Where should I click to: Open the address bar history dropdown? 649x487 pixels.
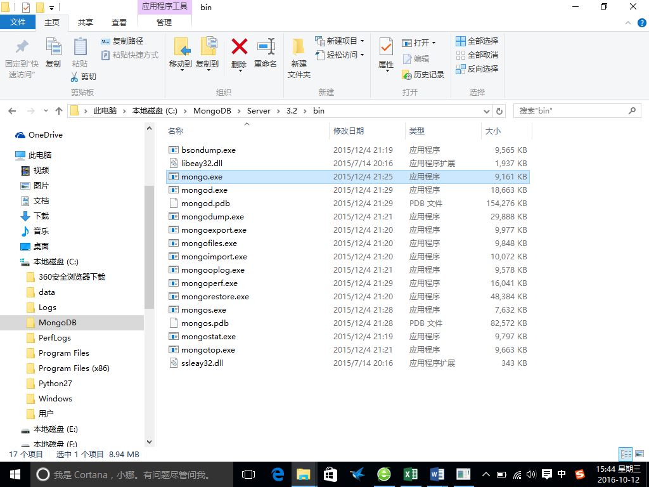[487, 111]
